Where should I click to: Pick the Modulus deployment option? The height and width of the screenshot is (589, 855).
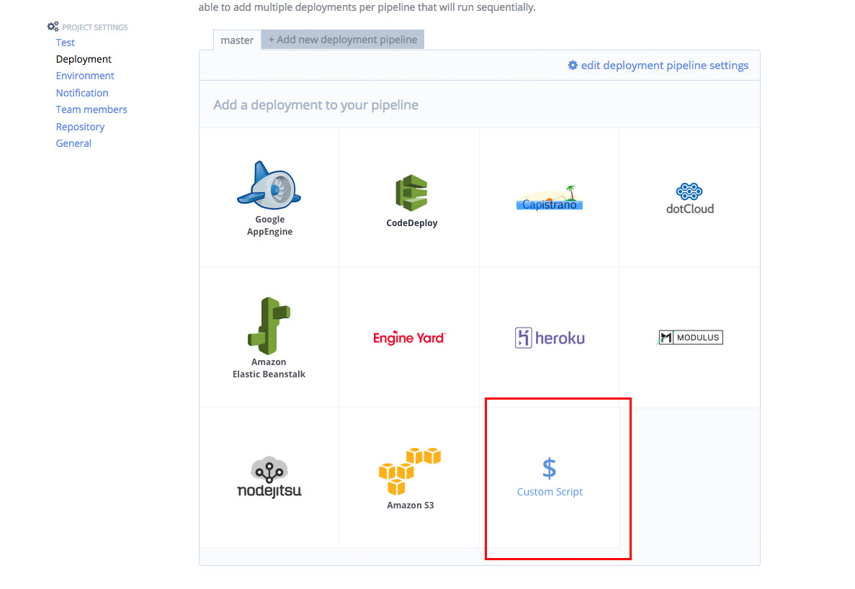(x=689, y=337)
